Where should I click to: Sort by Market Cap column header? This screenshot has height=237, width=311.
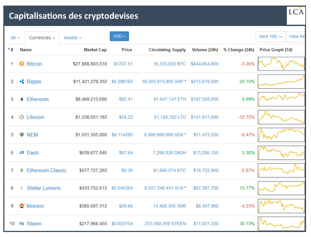[95, 50]
